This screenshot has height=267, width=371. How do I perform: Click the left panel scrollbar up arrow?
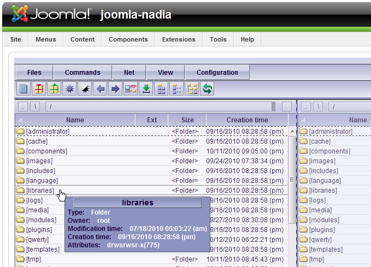292,131
